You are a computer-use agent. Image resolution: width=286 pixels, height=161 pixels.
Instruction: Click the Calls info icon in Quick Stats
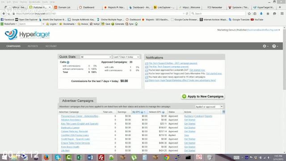point(68,62)
